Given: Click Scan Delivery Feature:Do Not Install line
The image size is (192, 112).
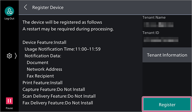Looking at the screenshot, I should point(59,96).
